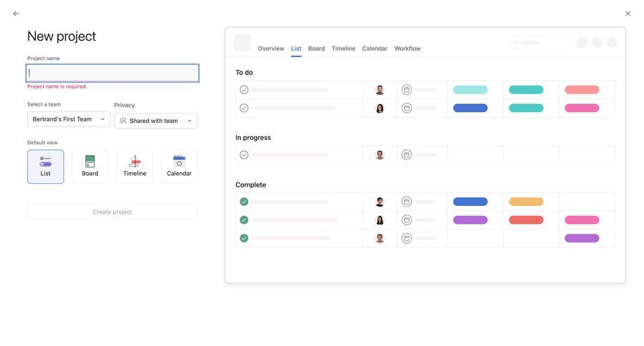The image size is (644, 346).
Task: Click the Project name input field
Action: coord(112,73)
